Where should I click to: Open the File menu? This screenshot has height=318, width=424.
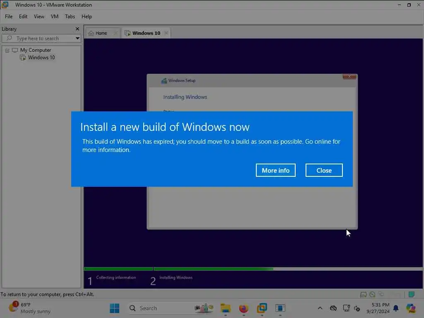[x=9, y=17]
